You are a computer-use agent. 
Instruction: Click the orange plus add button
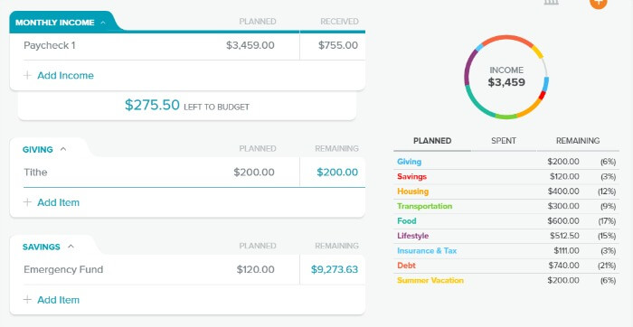point(598,3)
